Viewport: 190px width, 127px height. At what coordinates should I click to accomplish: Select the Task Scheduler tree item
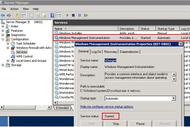26,43
